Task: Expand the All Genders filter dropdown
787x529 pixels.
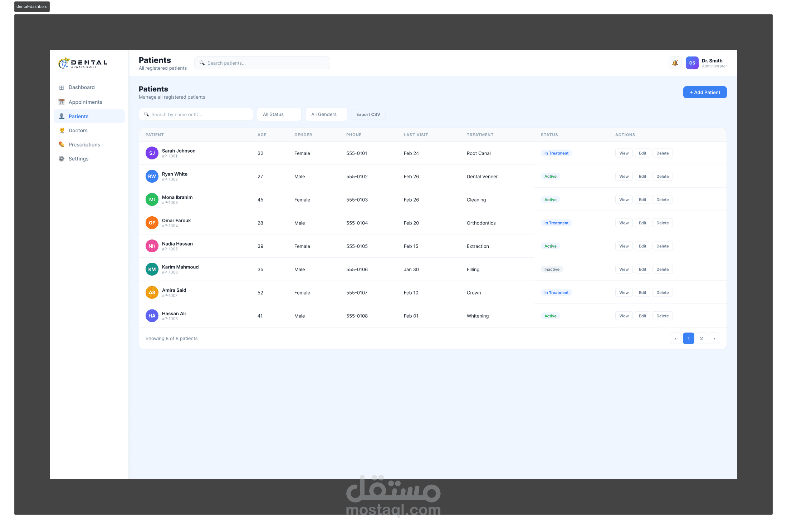Action: pos(326,114)
